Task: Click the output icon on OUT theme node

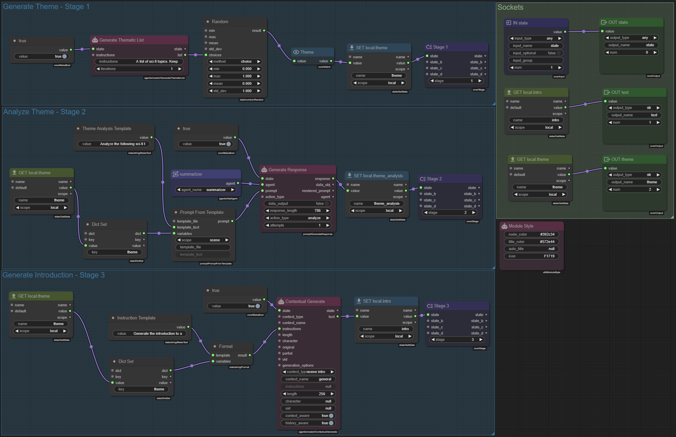Action: tap(607, 159)
